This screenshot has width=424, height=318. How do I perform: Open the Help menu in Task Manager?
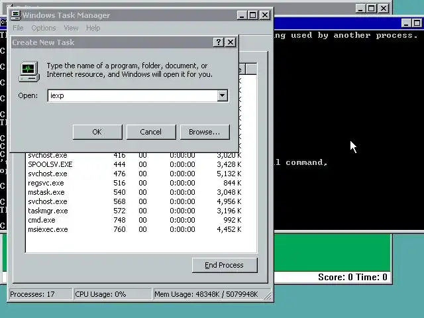click(x=93, y=28)
